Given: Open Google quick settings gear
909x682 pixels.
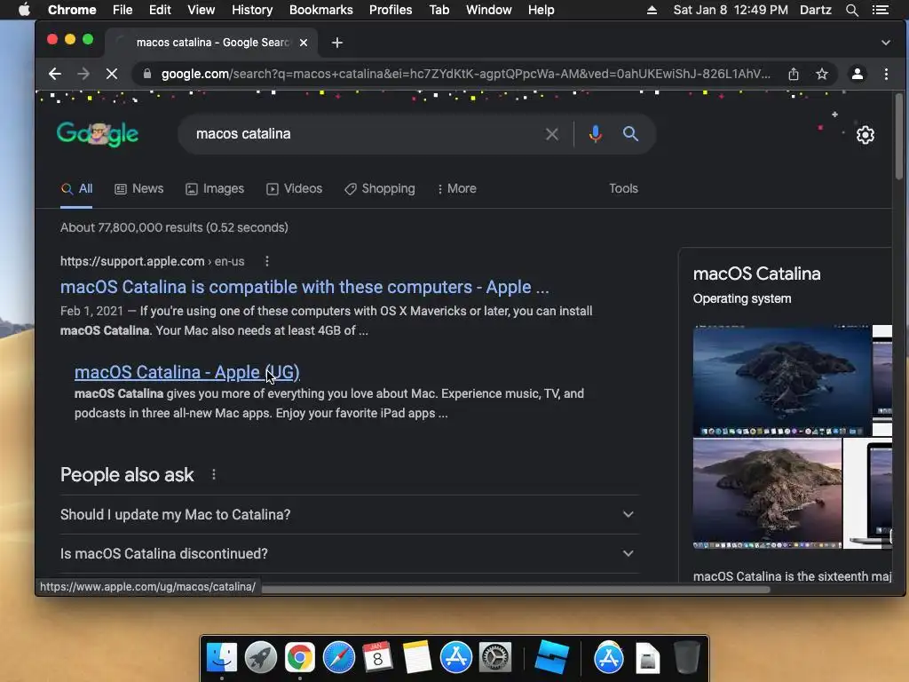Looking at the screenshot, I should point(865,135).
